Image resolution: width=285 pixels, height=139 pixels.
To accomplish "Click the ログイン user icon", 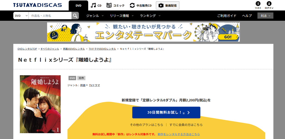I will point(269,4).
